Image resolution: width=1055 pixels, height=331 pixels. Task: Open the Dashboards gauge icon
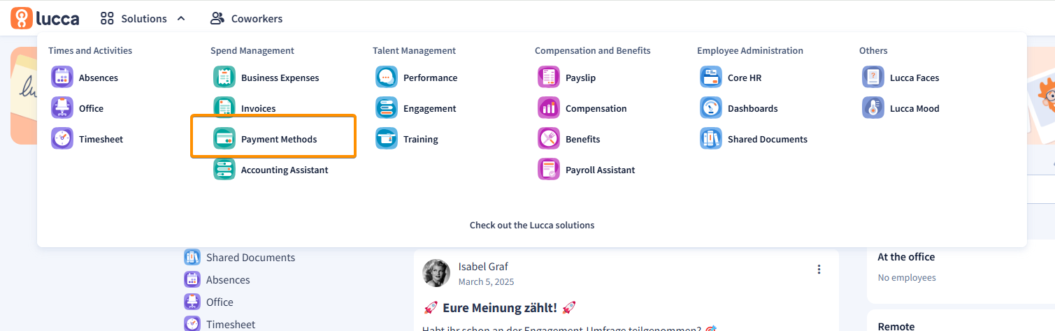pos(711,108)
